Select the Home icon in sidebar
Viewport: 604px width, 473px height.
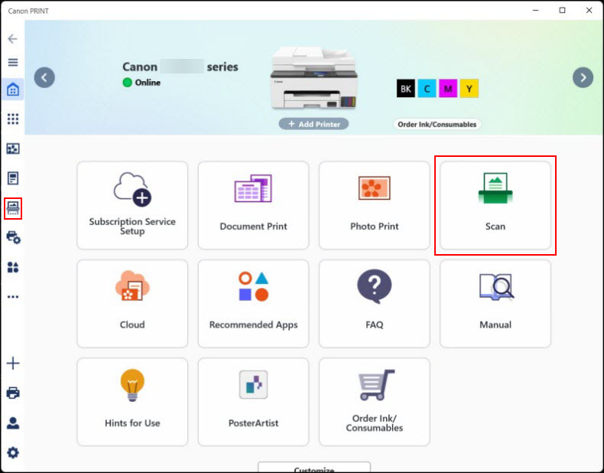tap(13, 90)
